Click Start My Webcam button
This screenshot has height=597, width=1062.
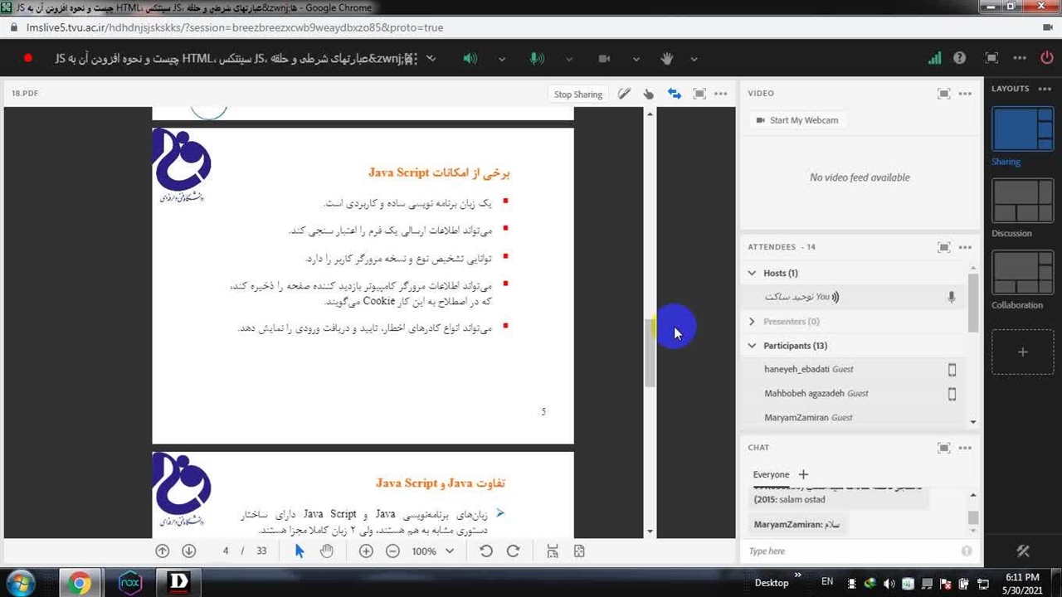[x=796, y=120]
